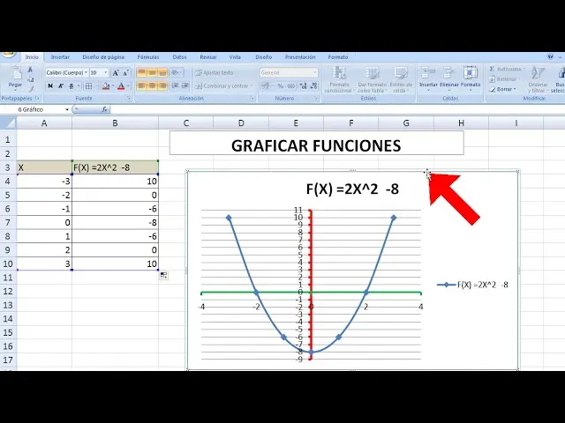Click the insert function fx icon
Viewport: 565px width, 423px height.
click(x=104, y=110)
